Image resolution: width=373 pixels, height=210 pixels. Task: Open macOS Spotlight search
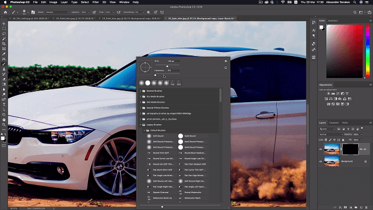[x=355, y=2]
